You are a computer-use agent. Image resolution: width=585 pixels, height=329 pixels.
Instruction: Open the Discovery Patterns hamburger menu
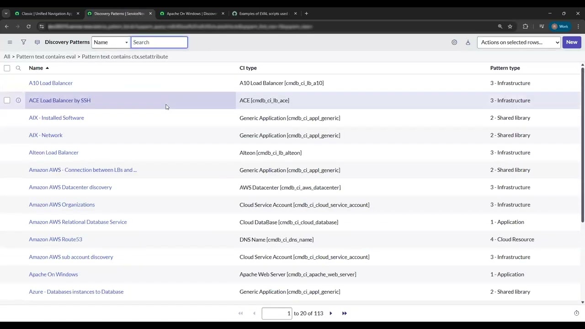(x=10, y=42)
